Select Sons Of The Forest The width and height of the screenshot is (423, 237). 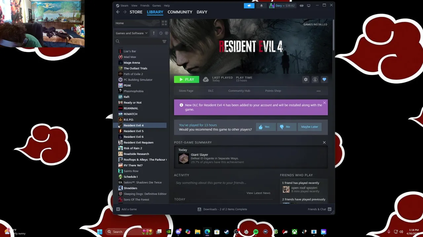point(140,199)
